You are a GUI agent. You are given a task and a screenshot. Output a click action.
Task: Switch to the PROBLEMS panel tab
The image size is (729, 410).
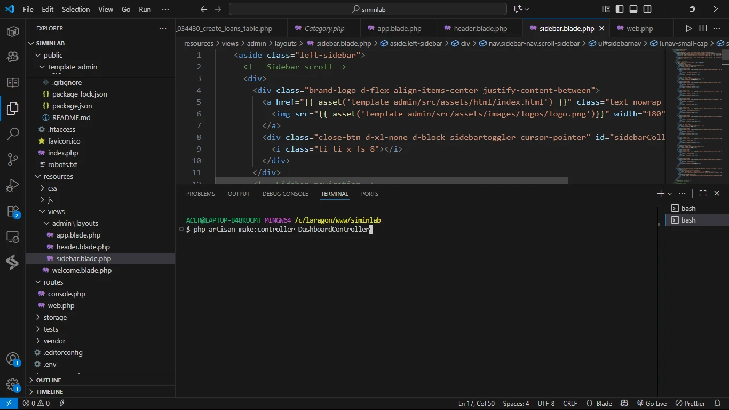click(200, 194)
